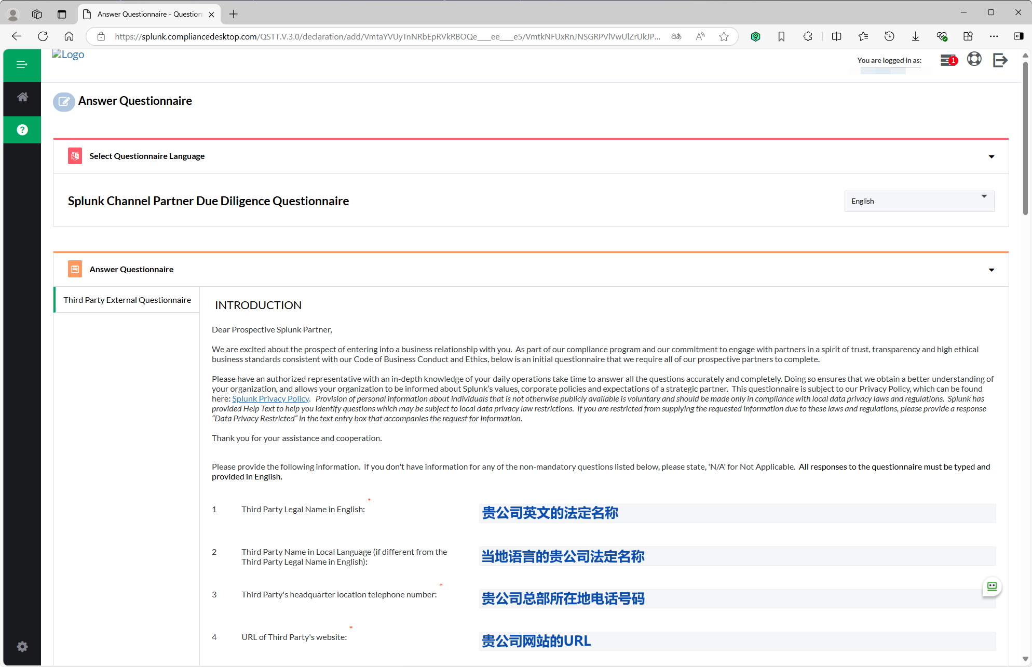Collapse the Select Questionnaire Language section

tap(991, 156)
